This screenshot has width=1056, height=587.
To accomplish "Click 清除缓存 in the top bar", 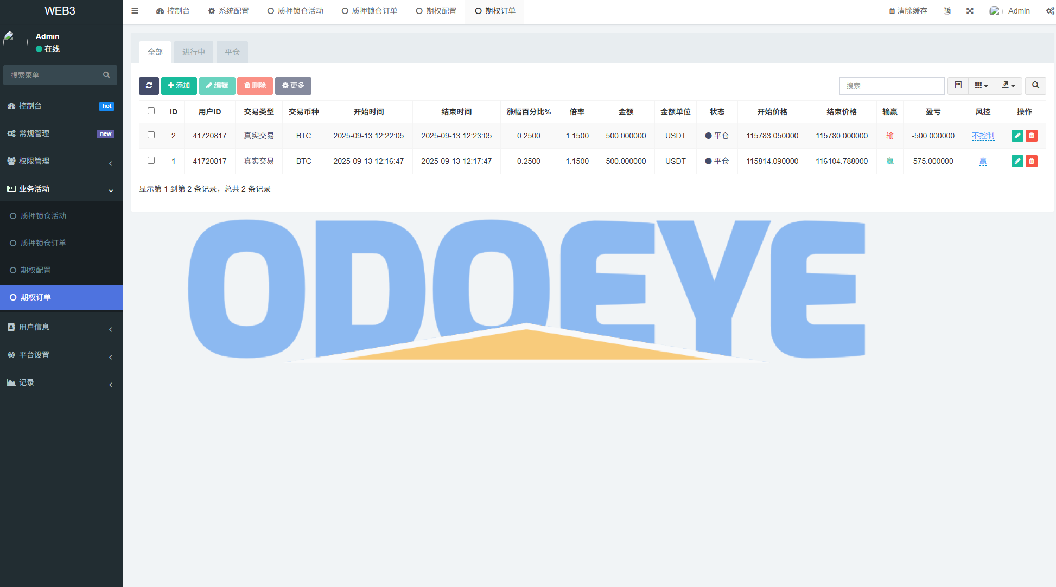I will click(x=908, y=11).
